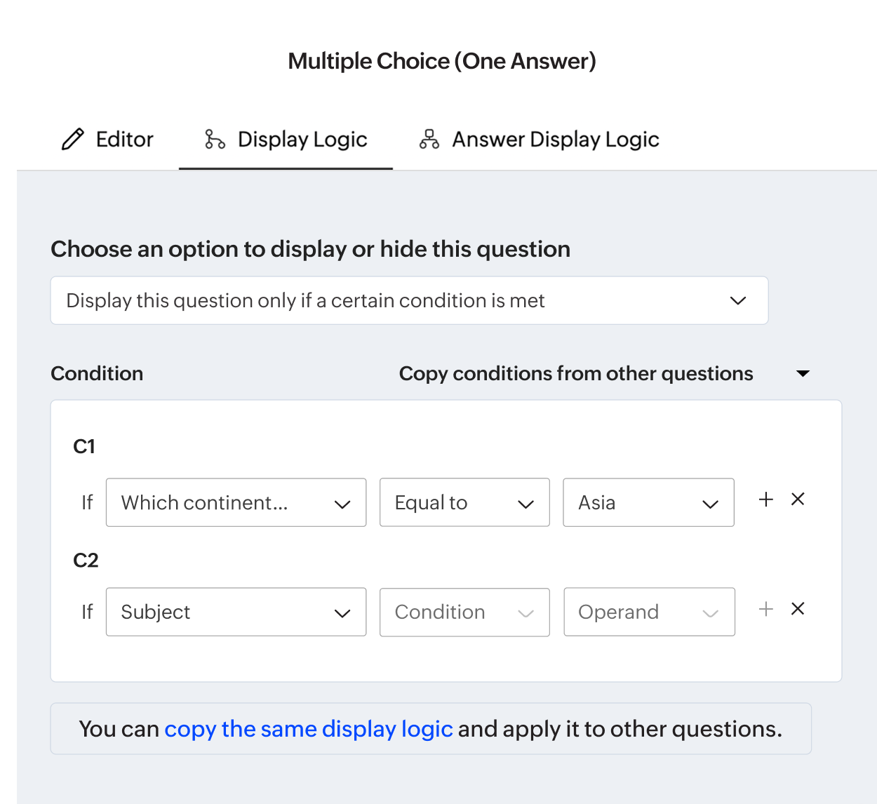Open the 'Which continent...' question dropdown
This screenshot has height=804, width=877.
click(x=236, y=503)
